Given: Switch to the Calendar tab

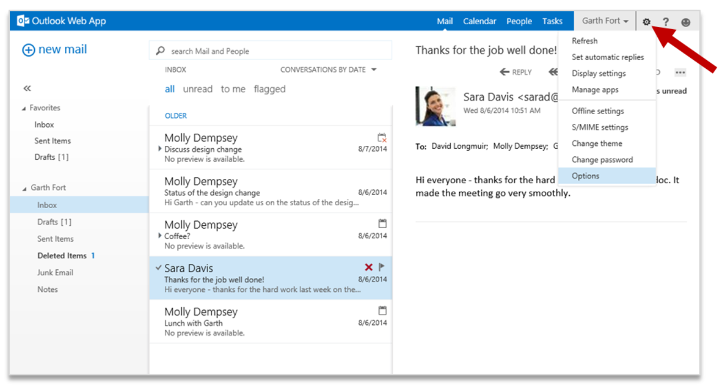Looking at the screenshot, I should click(479, 21).
